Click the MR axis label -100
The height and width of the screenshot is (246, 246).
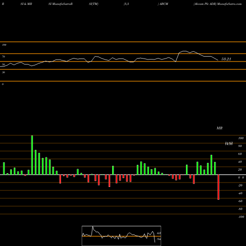[x=241, y=217]
